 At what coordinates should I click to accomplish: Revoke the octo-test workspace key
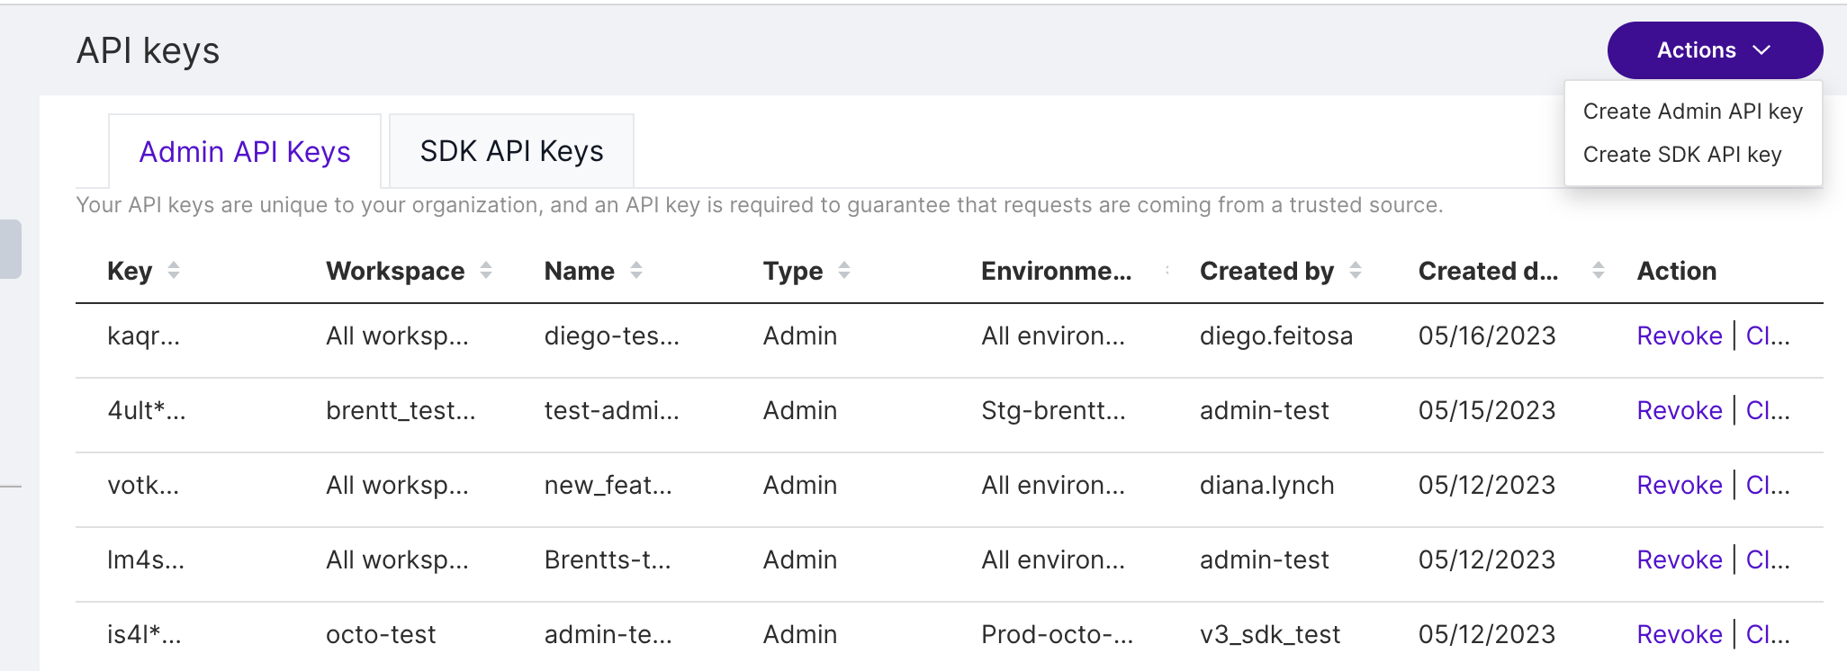coord(1679,635)
